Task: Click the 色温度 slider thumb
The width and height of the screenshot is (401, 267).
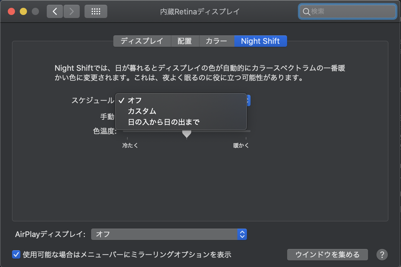Action: tap(187, 134)
